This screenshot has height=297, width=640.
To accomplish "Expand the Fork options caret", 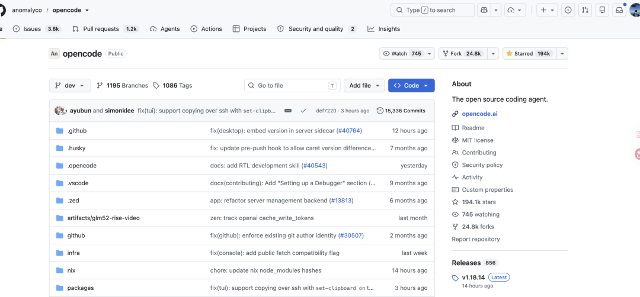I will point(493,53).
